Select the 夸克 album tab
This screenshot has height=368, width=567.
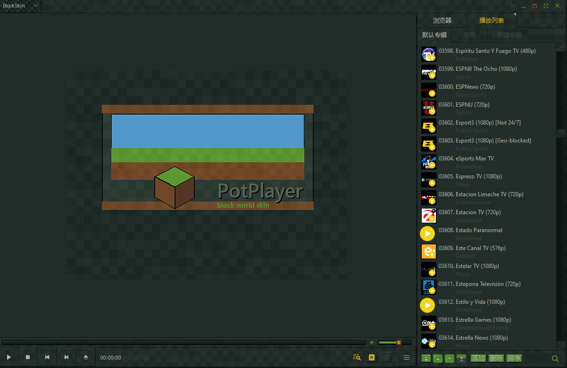coord(469,35)
